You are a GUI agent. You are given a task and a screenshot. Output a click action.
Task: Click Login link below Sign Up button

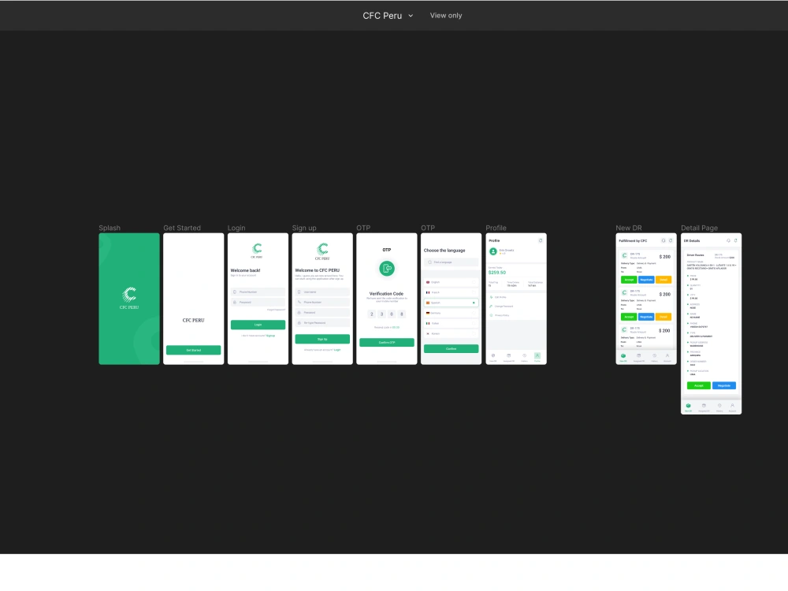(x=337, y=350)
